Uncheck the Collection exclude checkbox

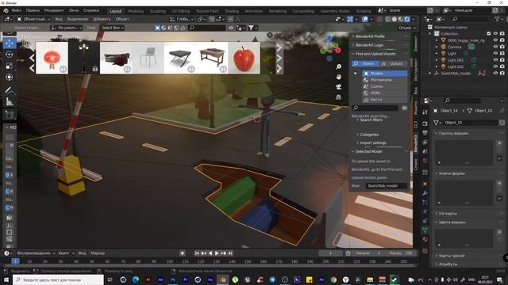[489, 33]
